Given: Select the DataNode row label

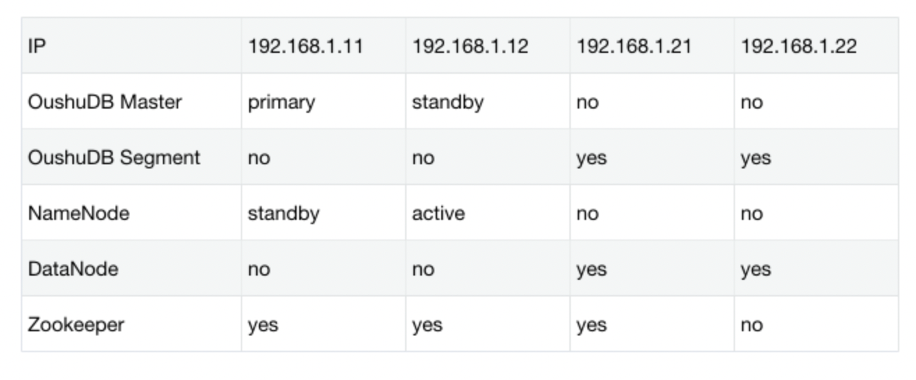Looking at the screenshot, I should click(x=73, y=269).
